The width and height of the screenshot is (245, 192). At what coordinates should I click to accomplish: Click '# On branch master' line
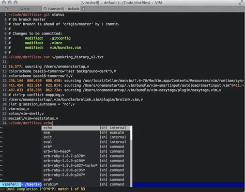point(27,20)
